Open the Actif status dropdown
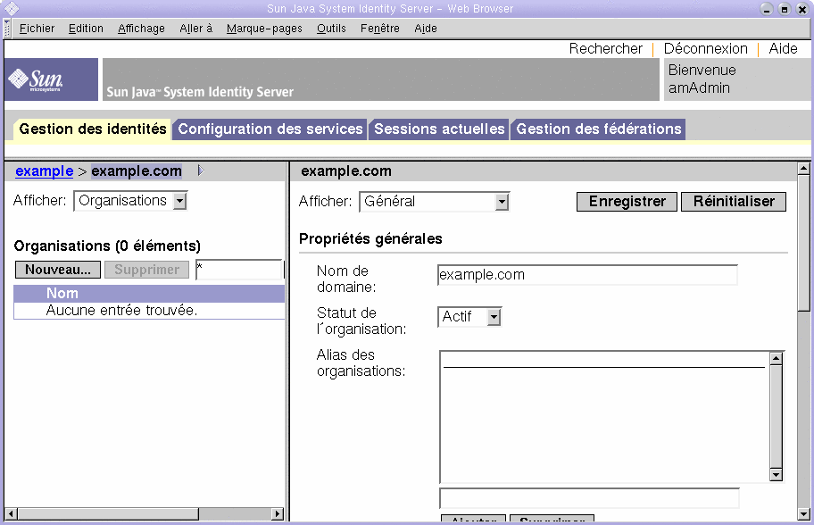This screenshot has width=814, height=525. tap(469, 317)
